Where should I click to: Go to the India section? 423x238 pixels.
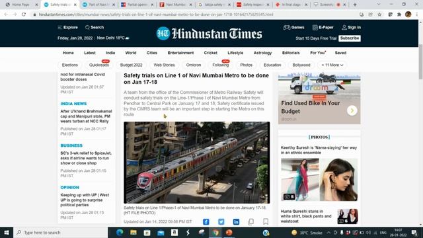pyautogui.click(x=110, y=53)
